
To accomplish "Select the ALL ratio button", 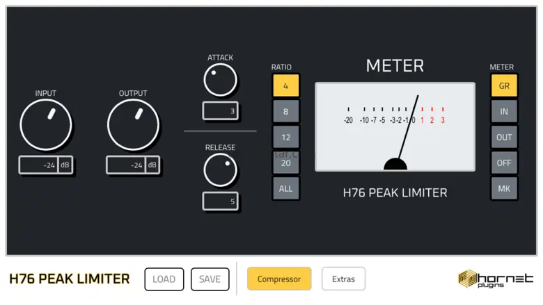I will click(285, 188).
